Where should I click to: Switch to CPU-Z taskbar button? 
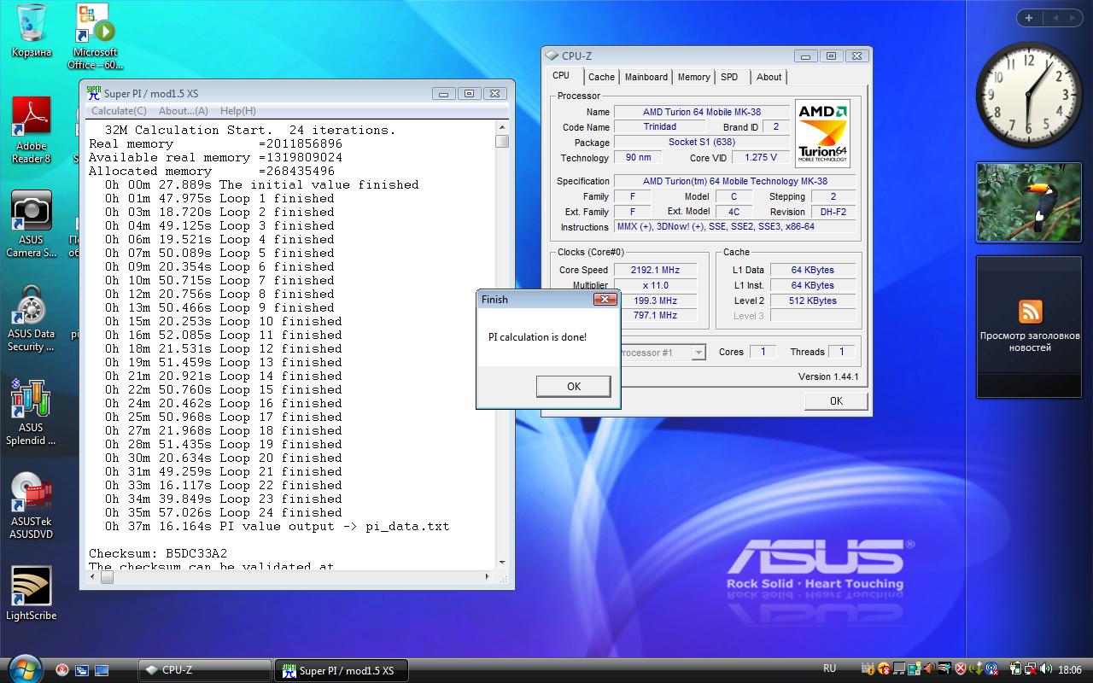point(205,670)
